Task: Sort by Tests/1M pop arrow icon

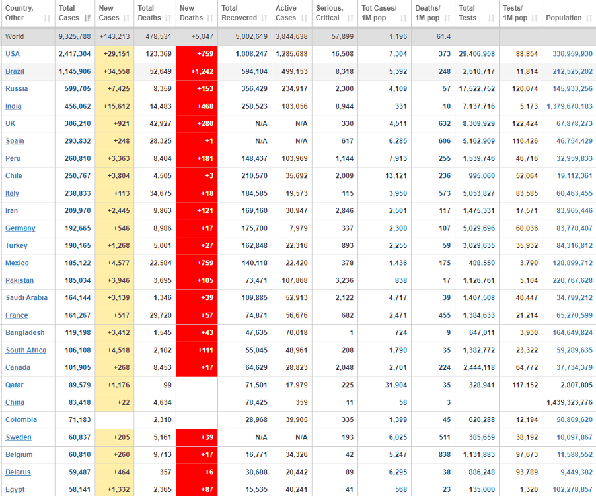Action: pos(535,18)
